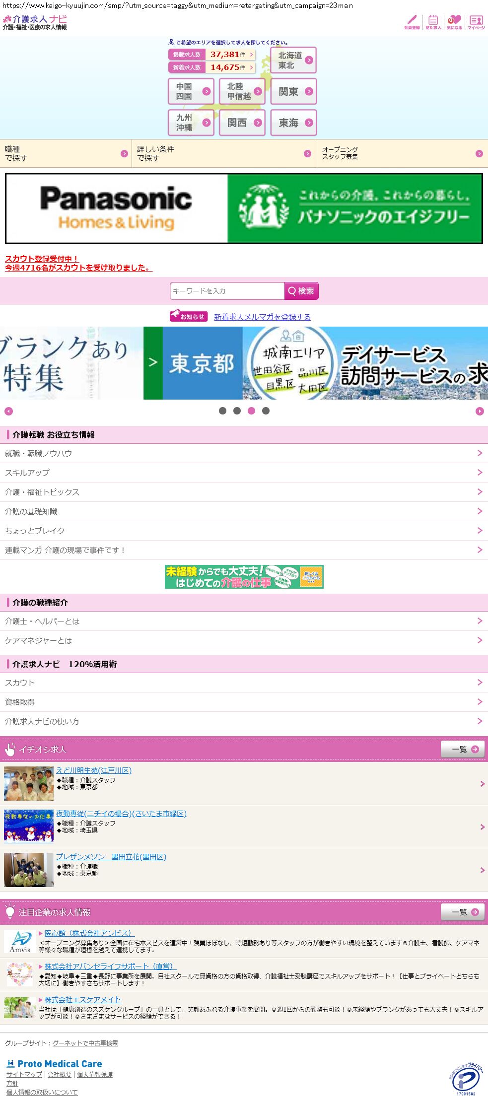
Task: Click the 検索 search button
Action: point(301,291)
